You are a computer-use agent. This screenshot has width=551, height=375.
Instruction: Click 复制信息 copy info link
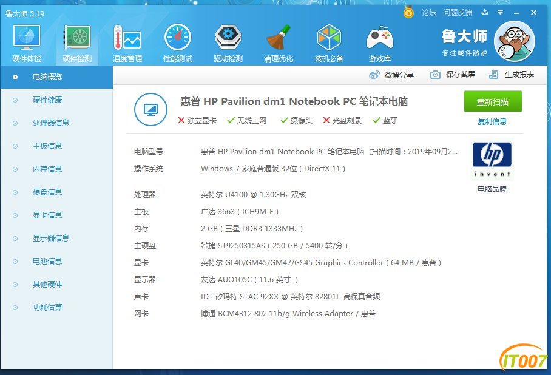pyautogui.click(x=492, y=121)
